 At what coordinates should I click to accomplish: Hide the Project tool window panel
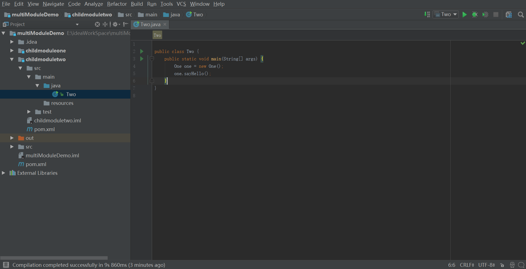click(126, 25)
